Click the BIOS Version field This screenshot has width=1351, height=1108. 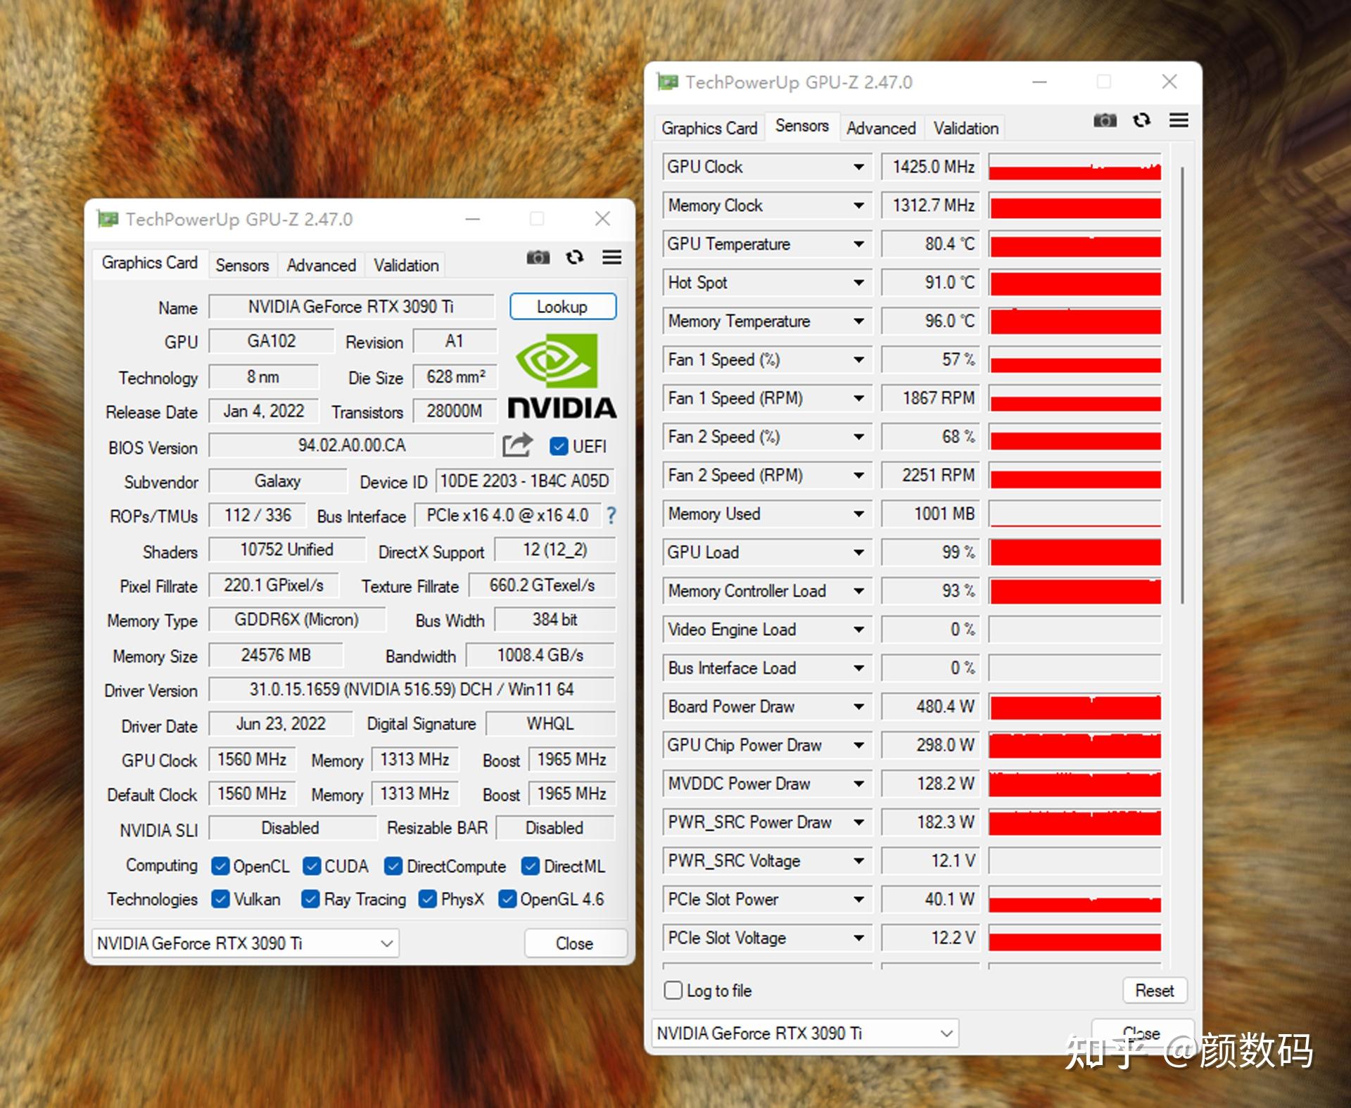[x=351, y=446]
